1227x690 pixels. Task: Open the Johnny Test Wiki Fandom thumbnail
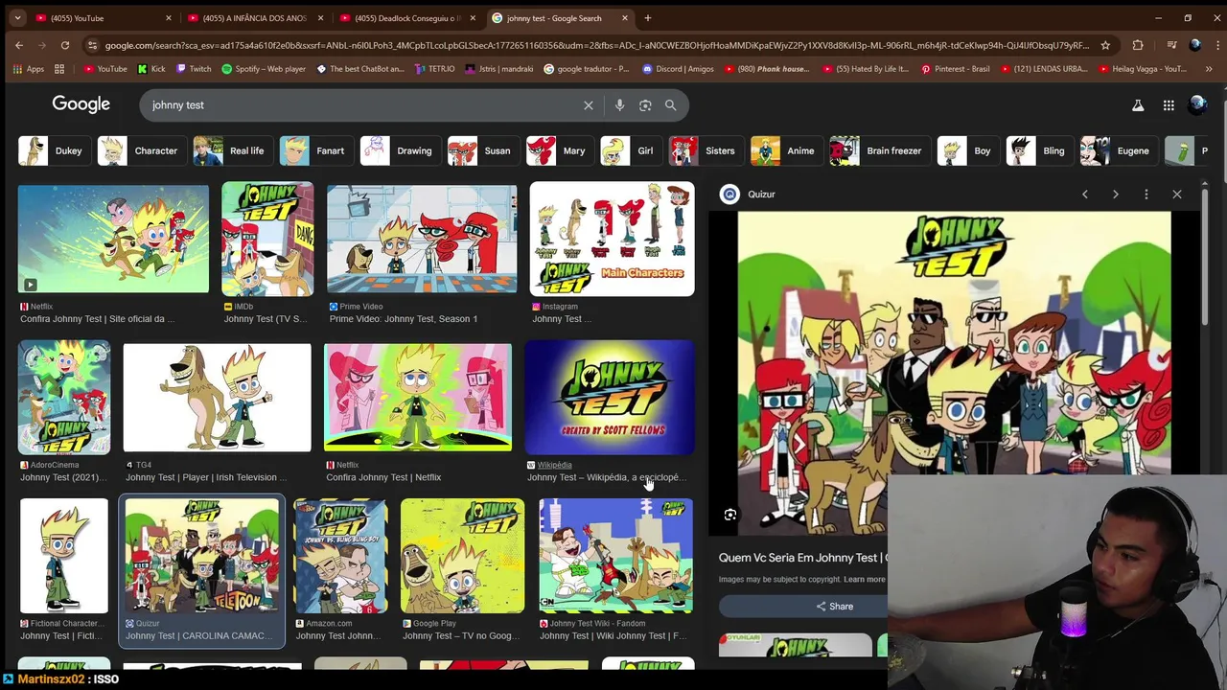615,556
